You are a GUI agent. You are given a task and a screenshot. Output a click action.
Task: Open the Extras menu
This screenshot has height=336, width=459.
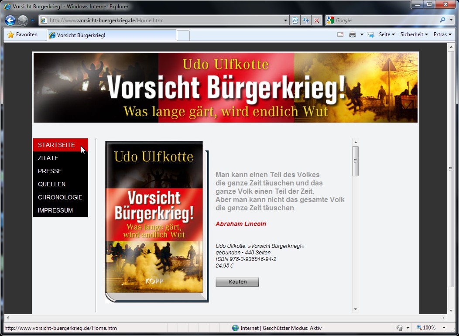click(x=442, y=34)
